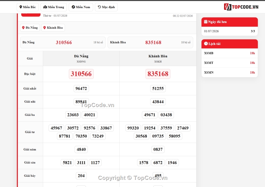Switch to the Miền Trung region tab
This screenshot has height=187, width=265.
pos(54,7)
